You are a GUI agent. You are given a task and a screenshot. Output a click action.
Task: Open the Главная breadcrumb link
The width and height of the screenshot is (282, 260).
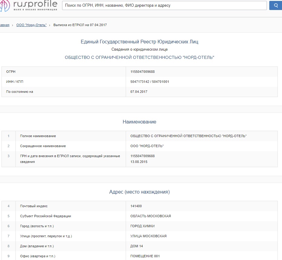click(x=4, y=25)
